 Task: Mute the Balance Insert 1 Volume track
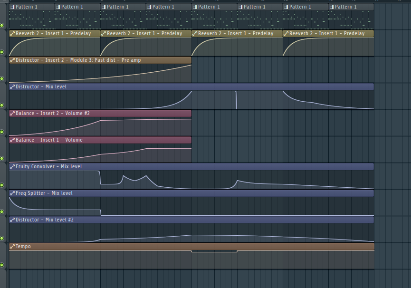click(x=2, y=158)
